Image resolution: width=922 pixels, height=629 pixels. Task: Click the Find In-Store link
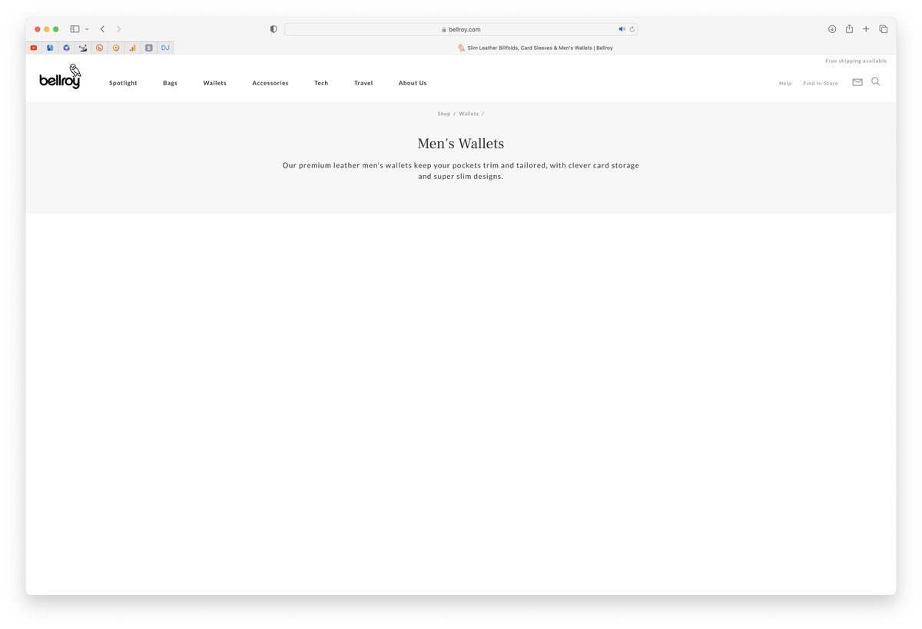point(821,83)
